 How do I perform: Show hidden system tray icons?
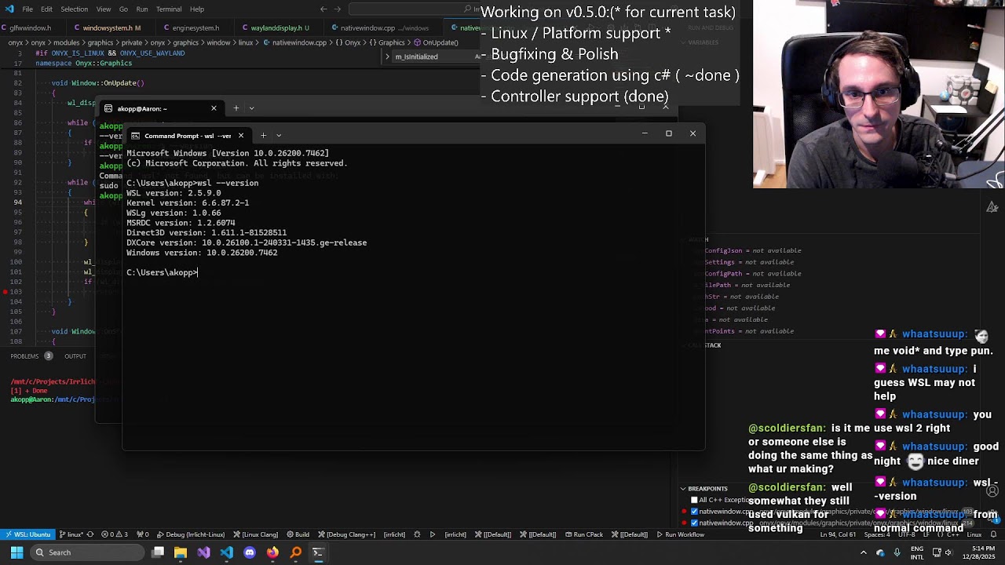point(864,552)
